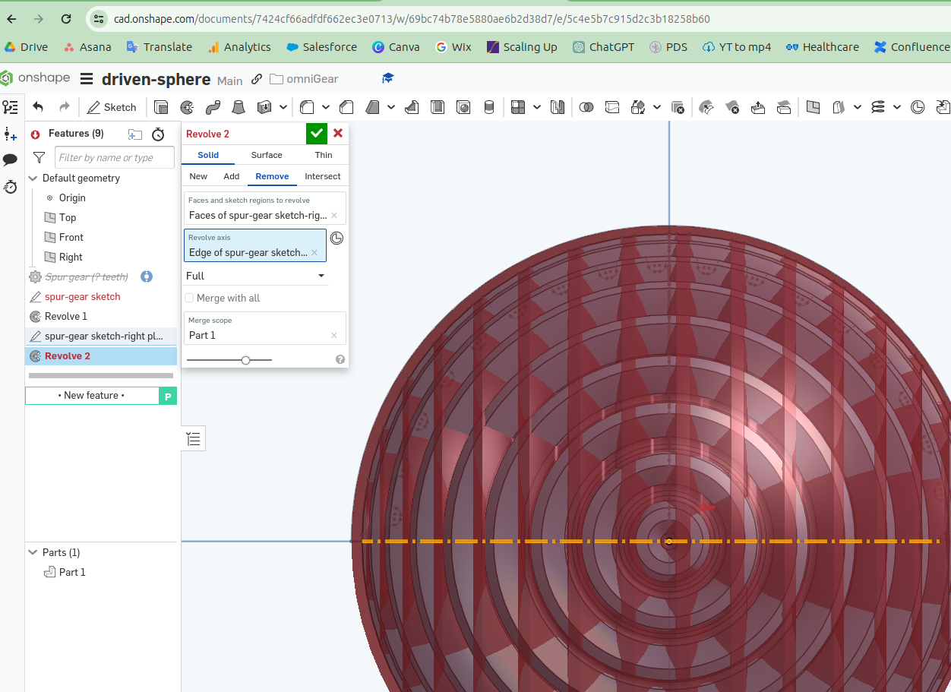
Task: Click the Filter by name or type field
Action: (x=115, y=157)
